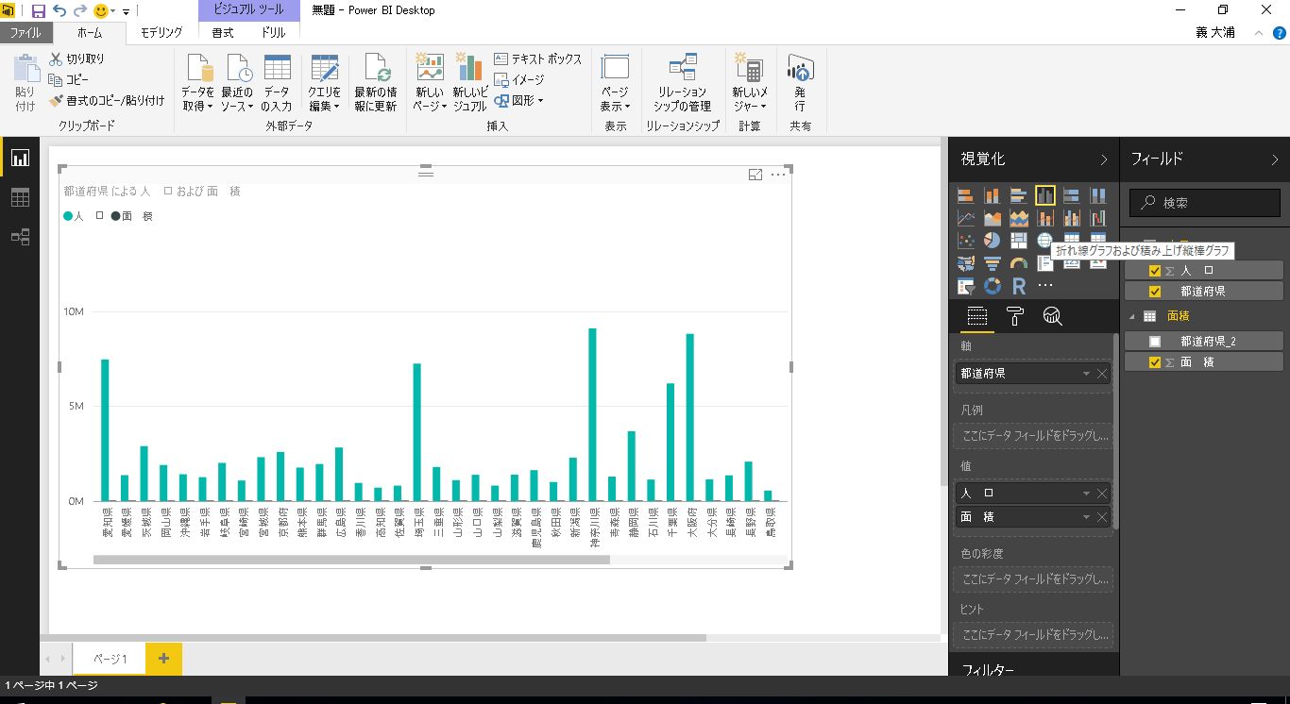
Task: Choose the pie chart visual
Action: pyautogui.click(x=992, y=241)
